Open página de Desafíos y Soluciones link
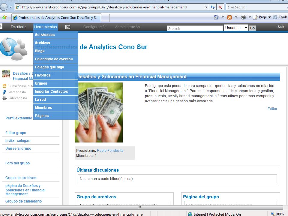288x216 pixels. tap(25, 190)
